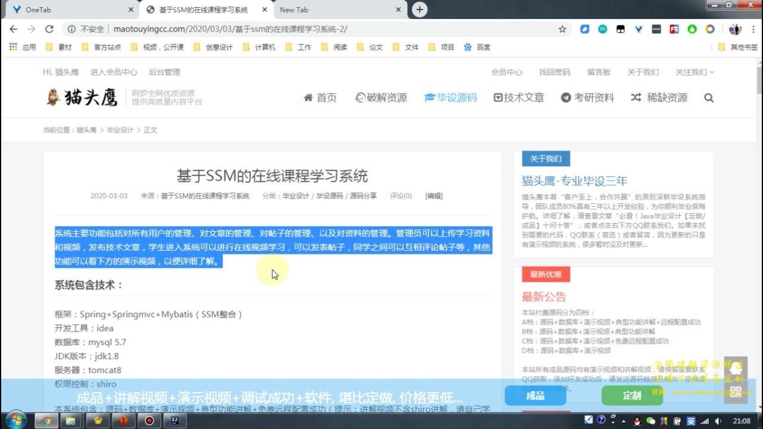Click the QQ penguin tray icon
Image resolution: width=763 pixels, height=429 pixels.
pyautogui.click(x=637, y=421)
